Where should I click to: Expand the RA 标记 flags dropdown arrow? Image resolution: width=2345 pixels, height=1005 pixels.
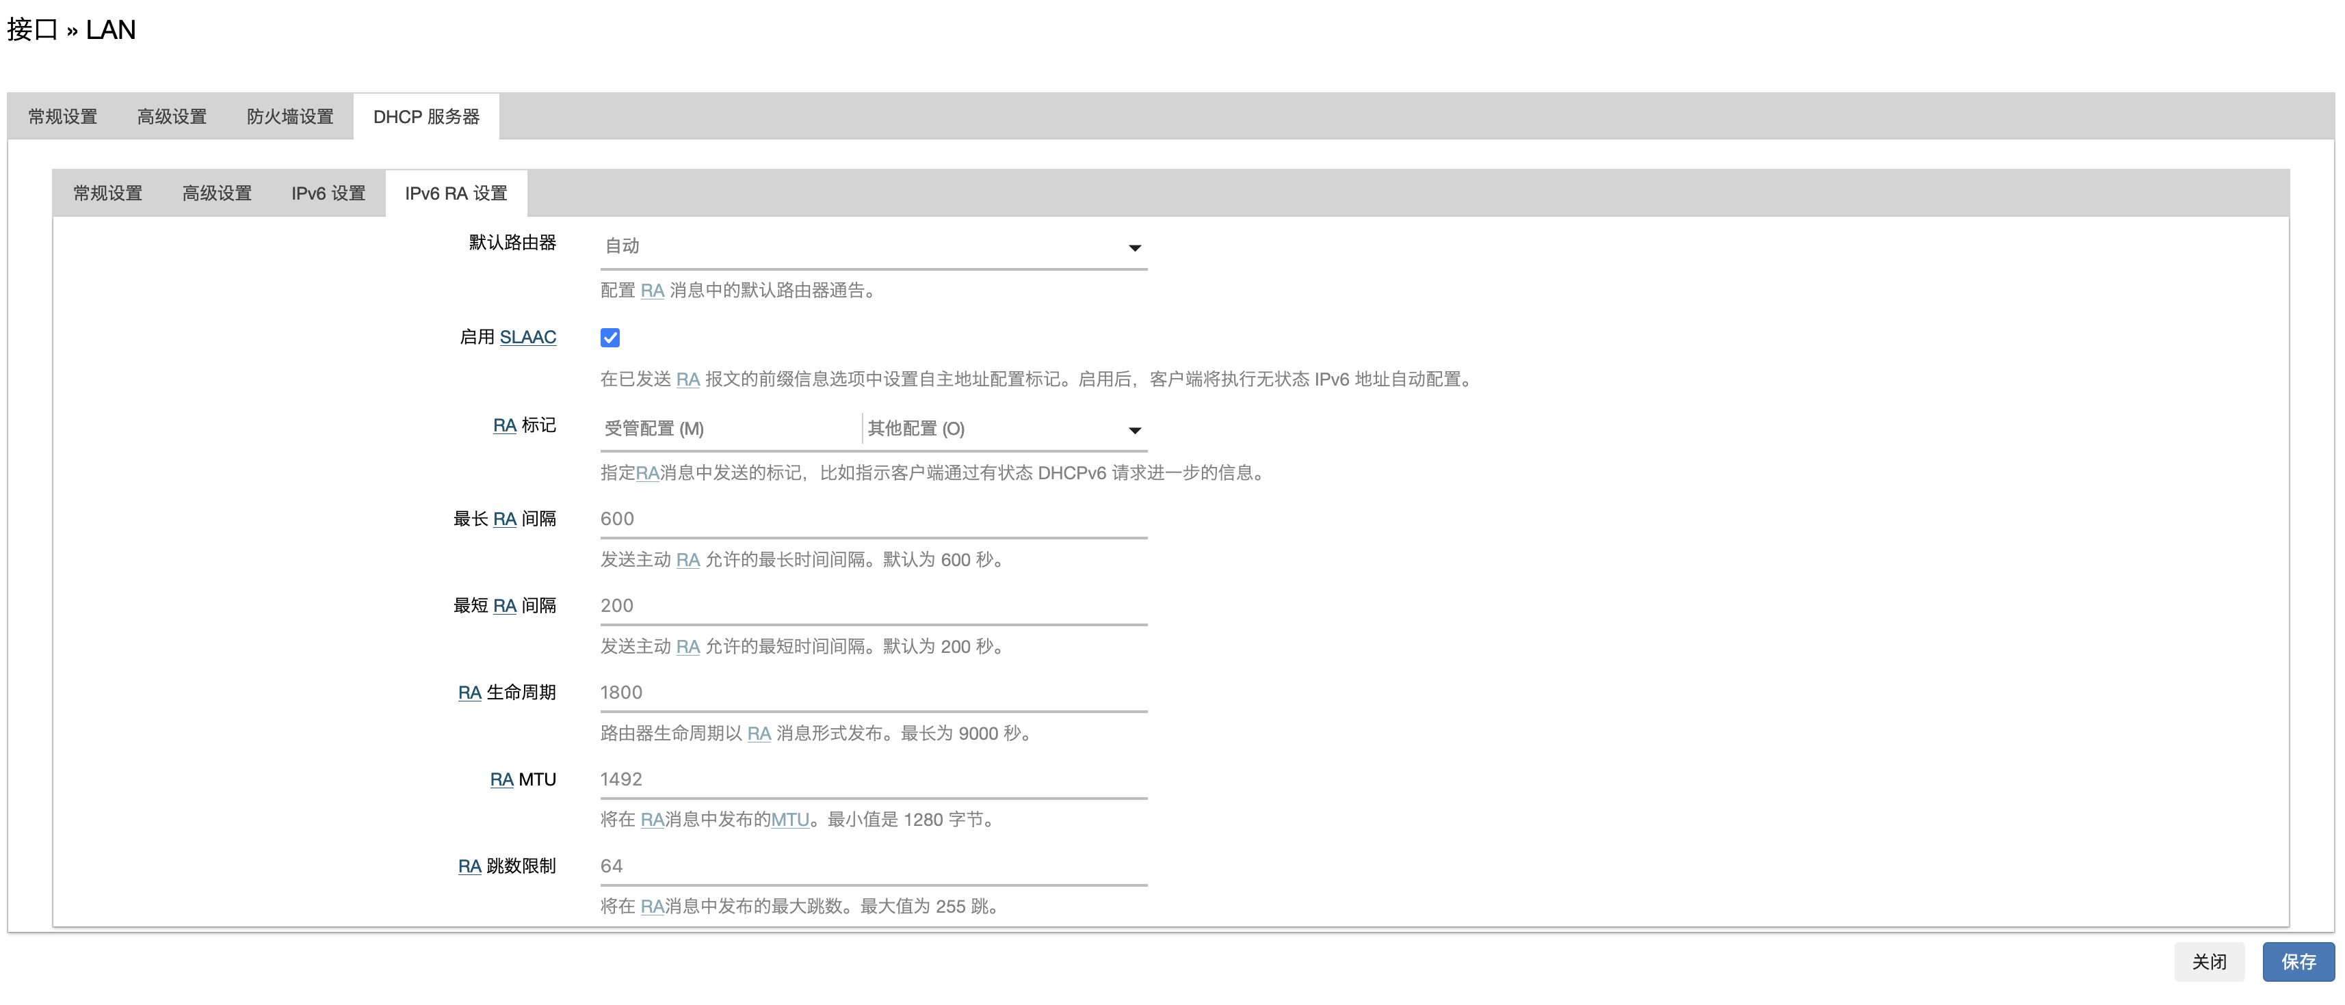(x=1134, y=430)
